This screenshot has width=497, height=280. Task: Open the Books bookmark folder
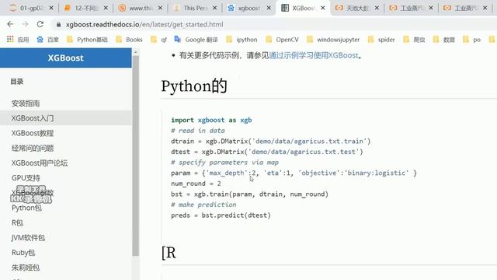tap(129, 40)
